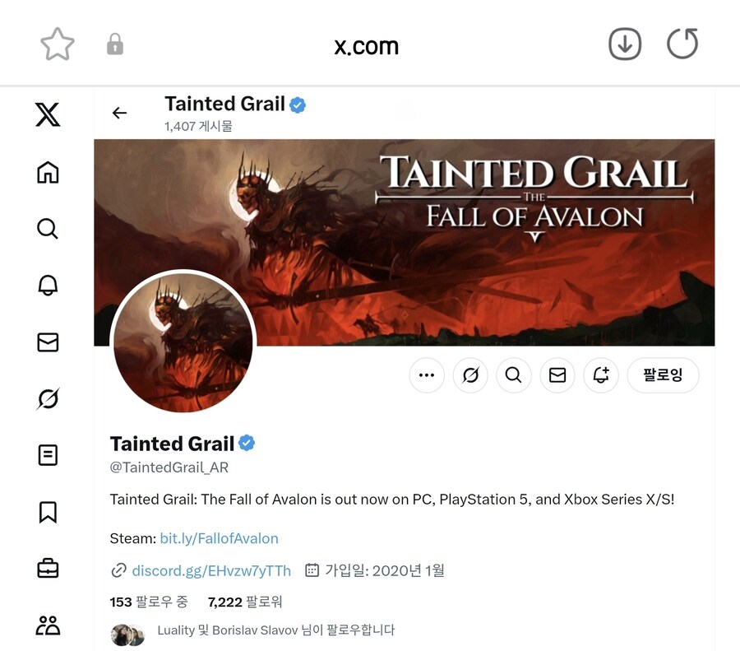
Task: Open the discord.gg/EHvzw7yTTh link
Action: click(211, 570)
